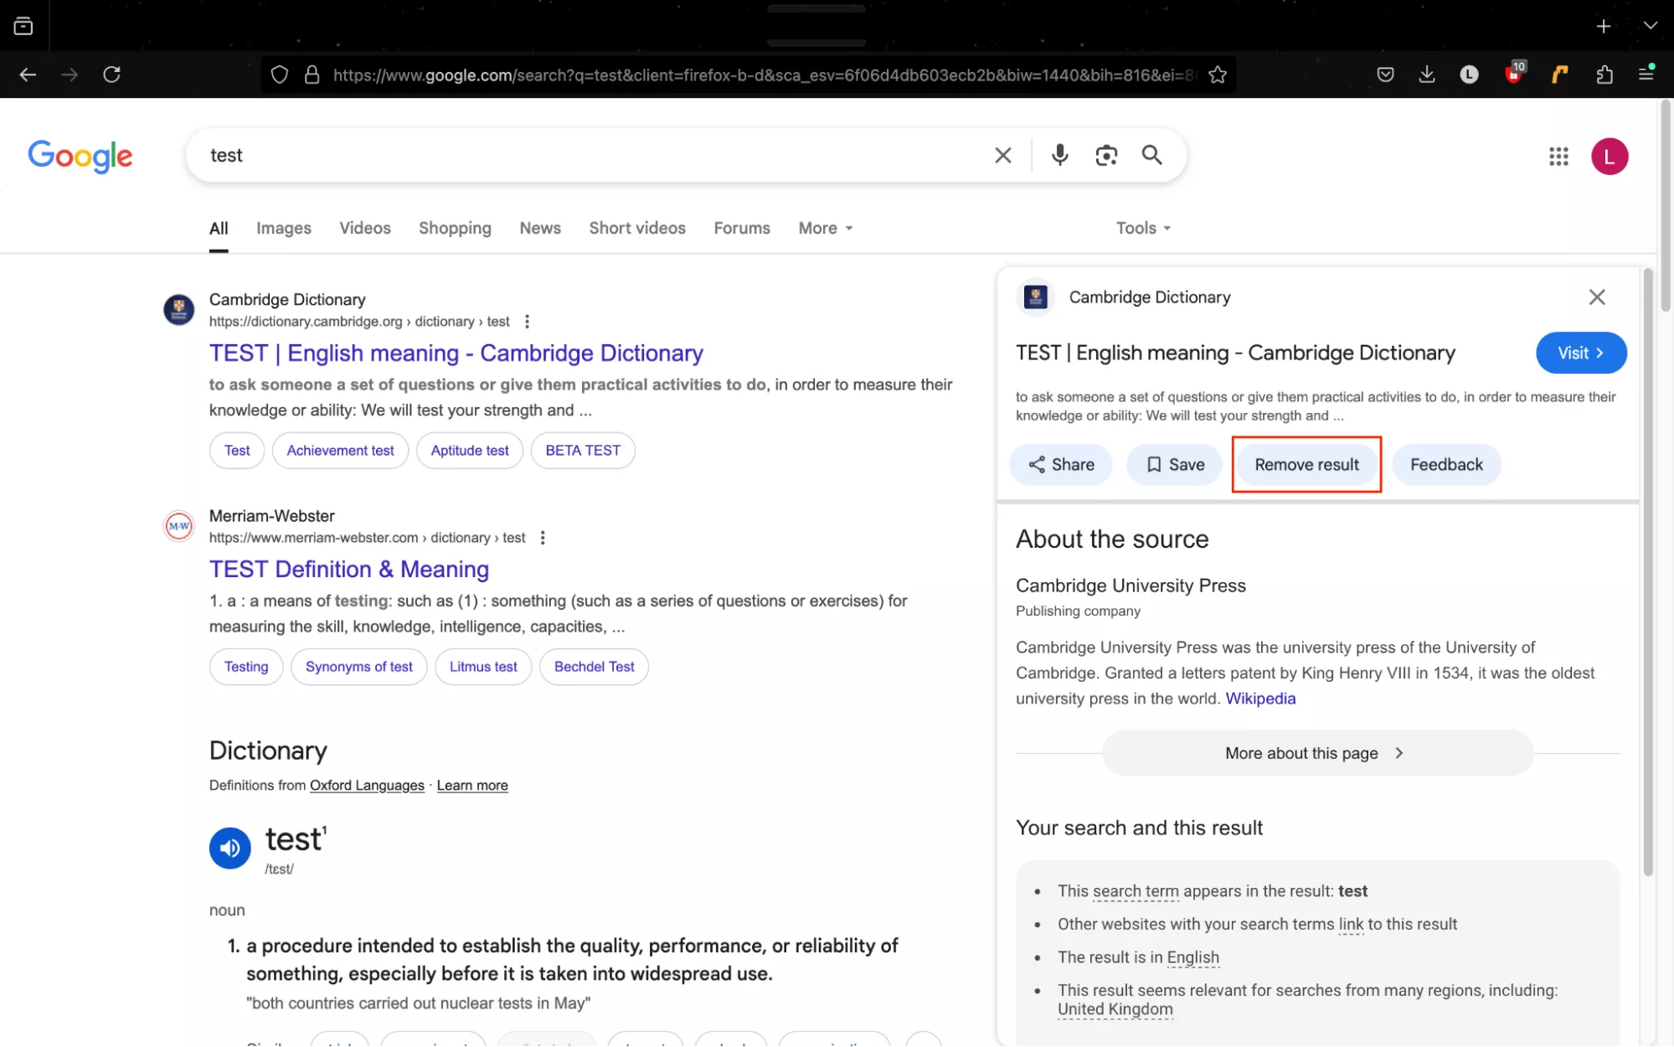Open the Google apps grid icon

(x=1558, y=157)
